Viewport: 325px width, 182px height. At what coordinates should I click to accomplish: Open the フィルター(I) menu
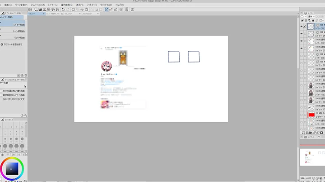(92, 5)
